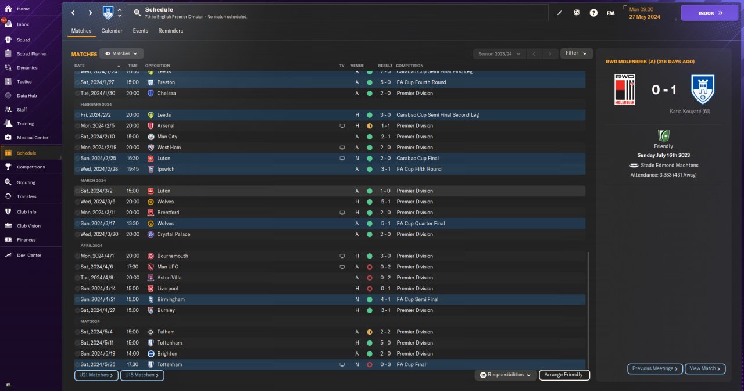The height and width of the screenshot is (391, 744).
Task: Open the Filter dropdown
Action: [577, 53]
